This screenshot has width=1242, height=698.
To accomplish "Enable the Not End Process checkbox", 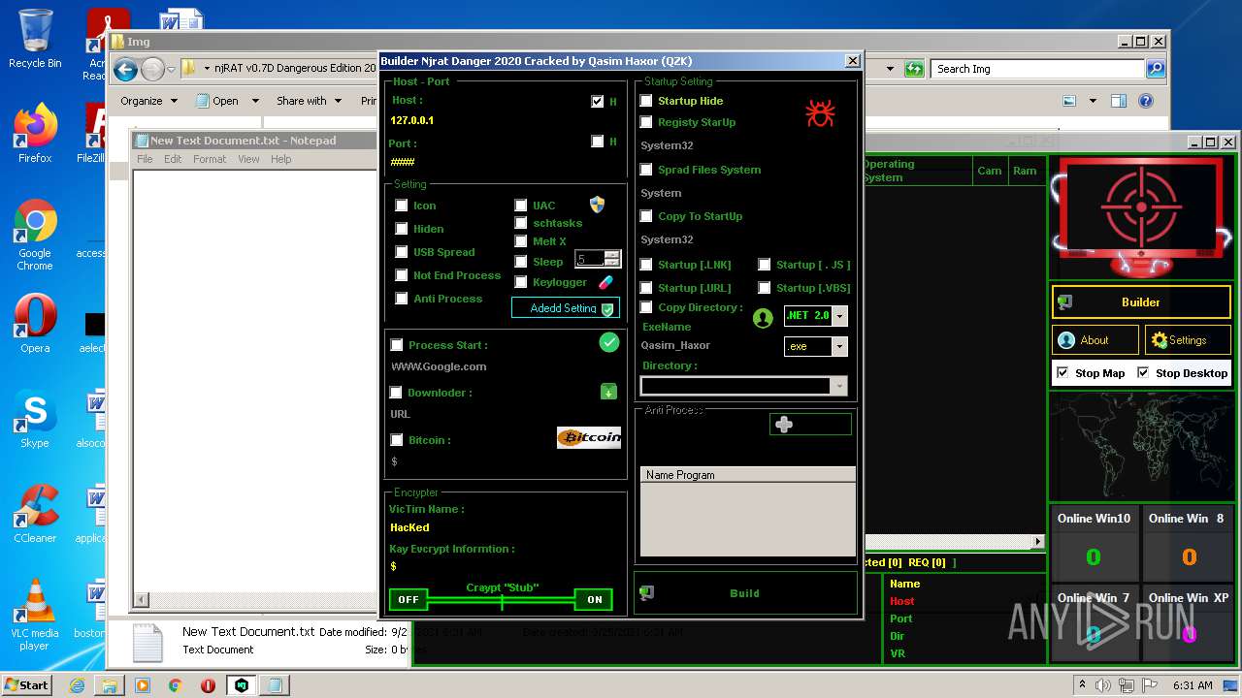I will (x=401, y=275).
